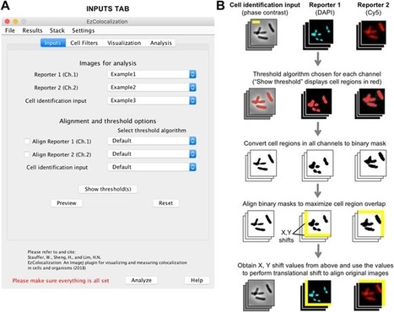Open threshold algorithm dropdown for Align Reporter 2
This screenshot has height=312, width=394.
coord(152,153)
